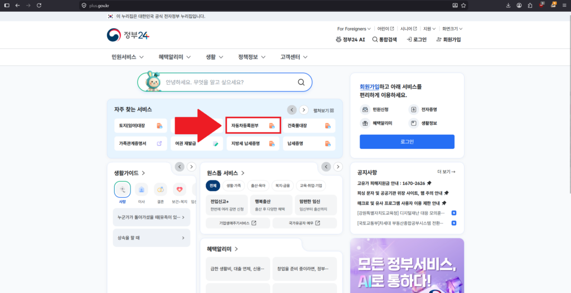571x293 pixels.
Task: Select the 복지·금융 tab
Action: (282, 185)
